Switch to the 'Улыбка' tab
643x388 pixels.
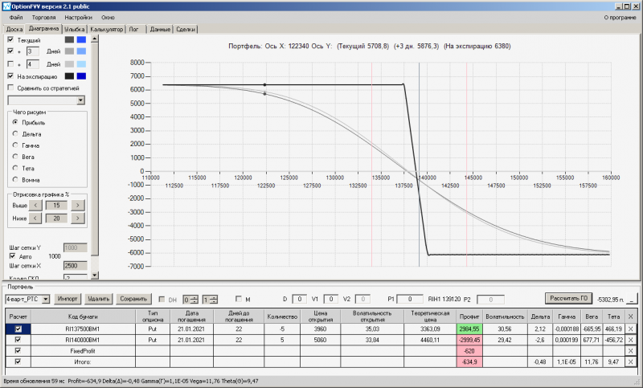[74, 29]
